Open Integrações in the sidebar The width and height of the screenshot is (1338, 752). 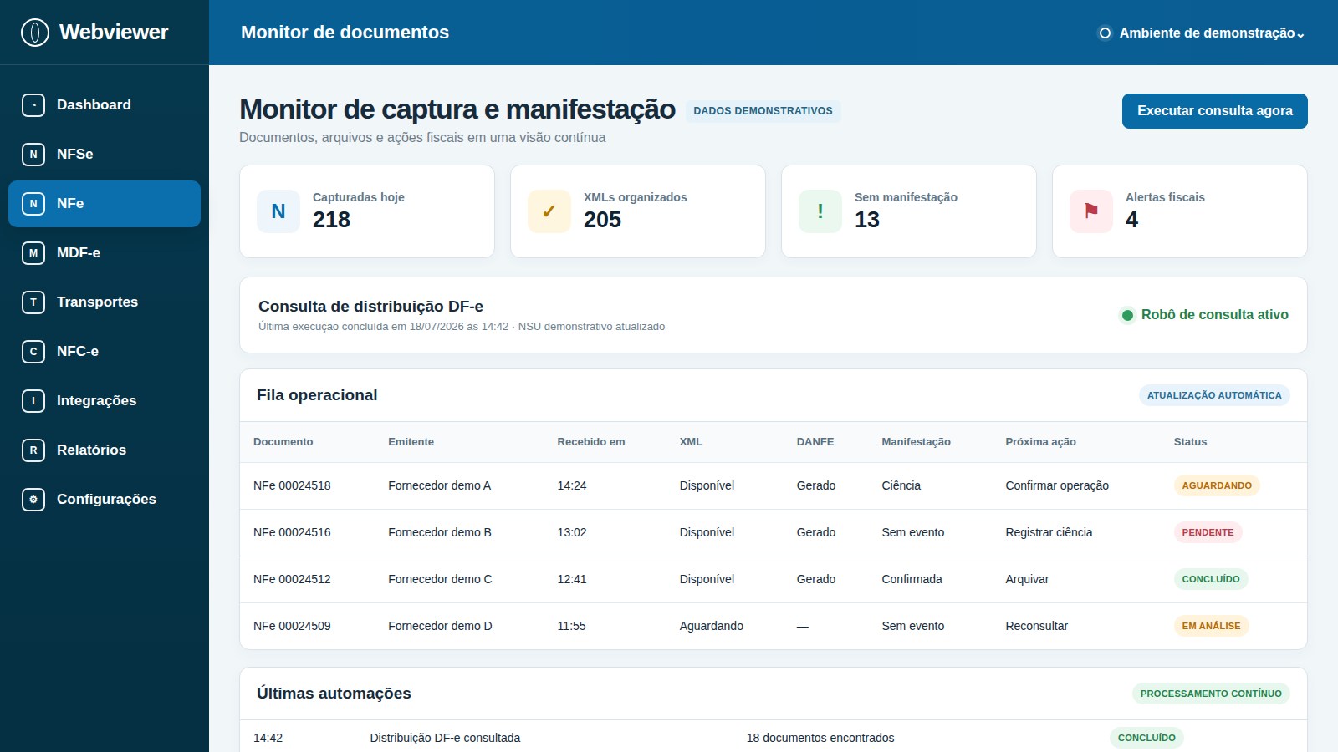pos(105,401)
